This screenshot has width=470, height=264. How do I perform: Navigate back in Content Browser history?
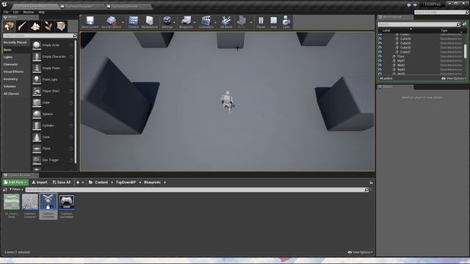point(78,183)
